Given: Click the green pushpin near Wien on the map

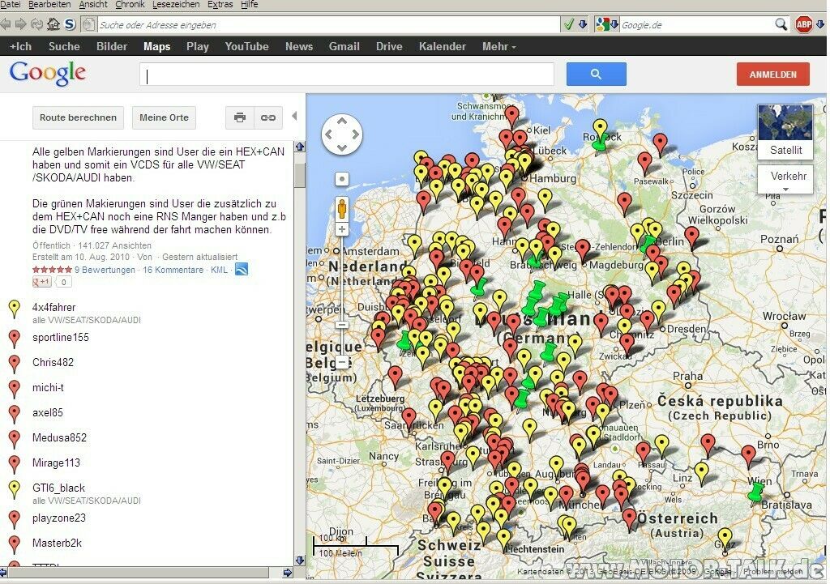Looking at the screenshot, I should click(756, 493).
